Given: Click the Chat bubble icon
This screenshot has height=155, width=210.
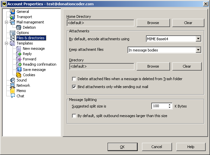Looking at the screenshot, I should (x=13, y=96).
